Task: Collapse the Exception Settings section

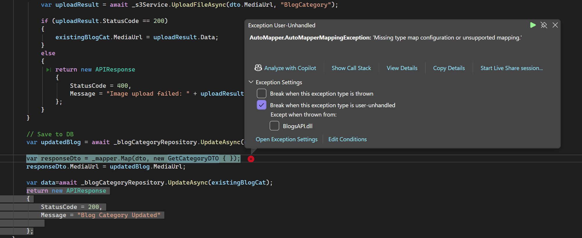Action: coord(251,82)
